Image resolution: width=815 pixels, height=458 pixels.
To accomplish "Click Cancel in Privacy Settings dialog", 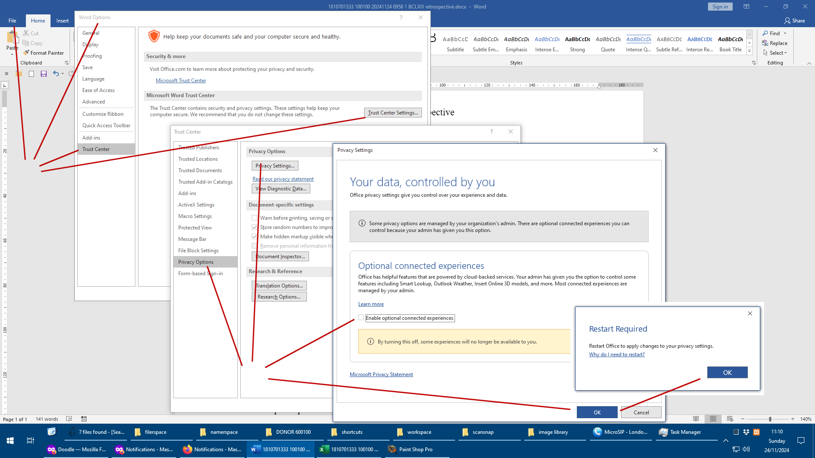I will [641, 412].
